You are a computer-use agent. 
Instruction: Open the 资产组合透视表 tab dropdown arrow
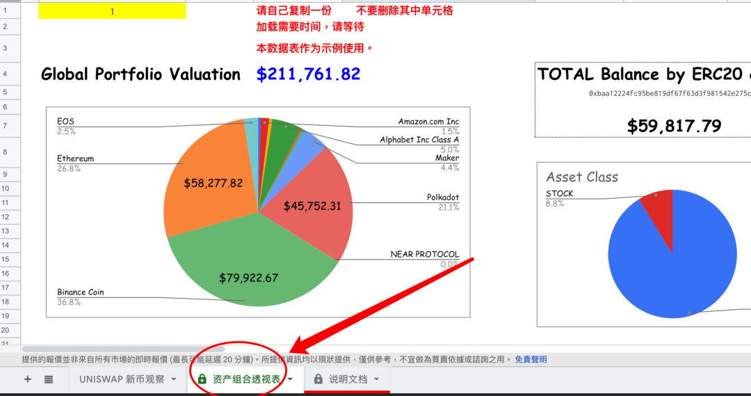(290, 379)
